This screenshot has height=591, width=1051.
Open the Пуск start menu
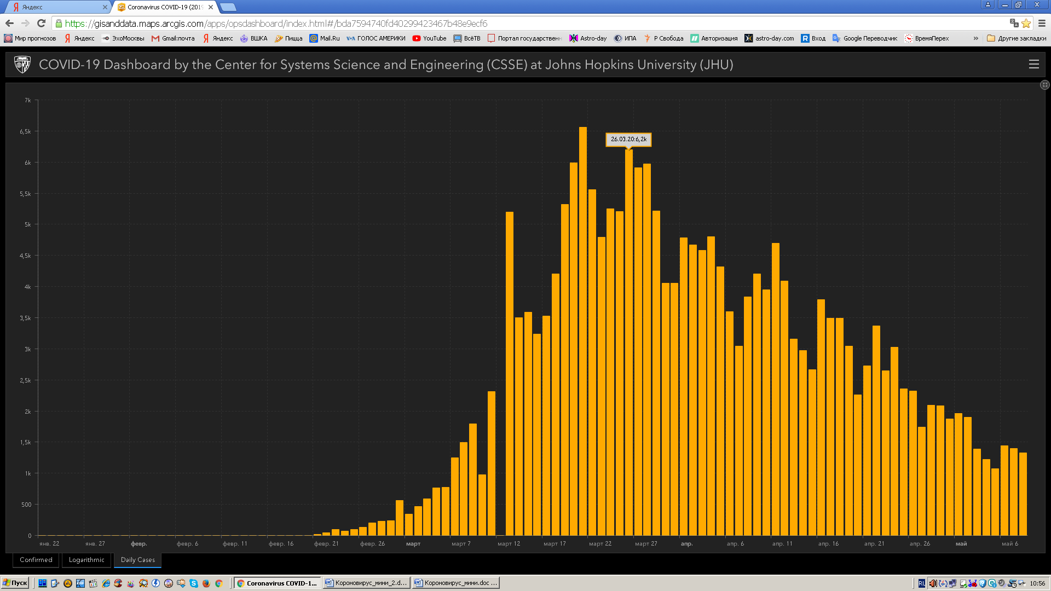point(15,583)
